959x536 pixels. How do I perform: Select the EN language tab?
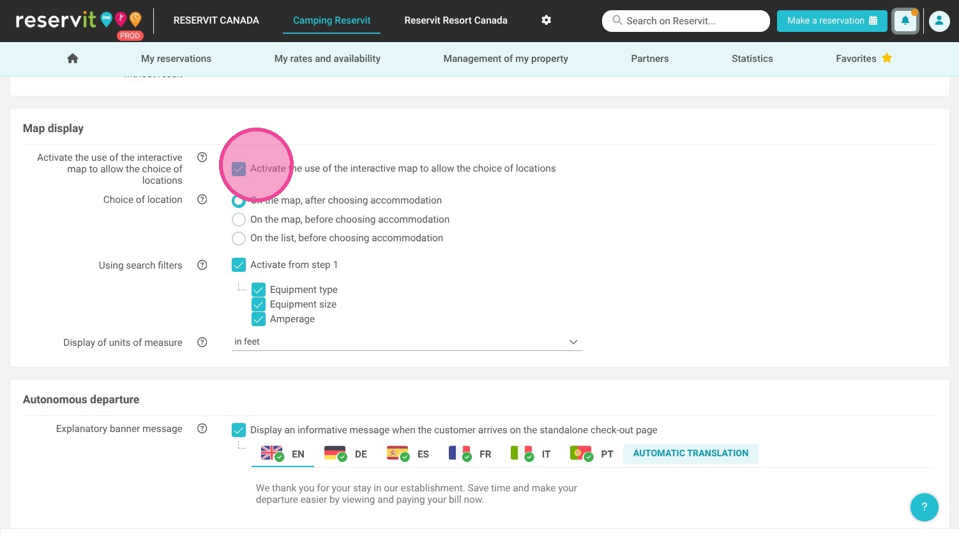click(283, 454)
